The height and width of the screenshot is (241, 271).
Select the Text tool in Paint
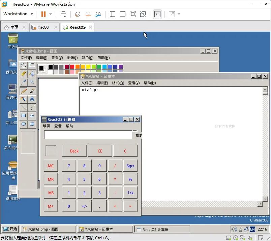[x=32, y=98]
